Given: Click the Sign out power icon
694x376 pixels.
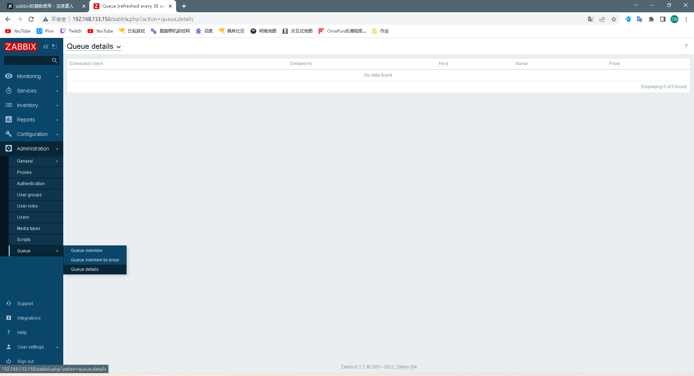Looking at the screenshot, I should (9, 361).
